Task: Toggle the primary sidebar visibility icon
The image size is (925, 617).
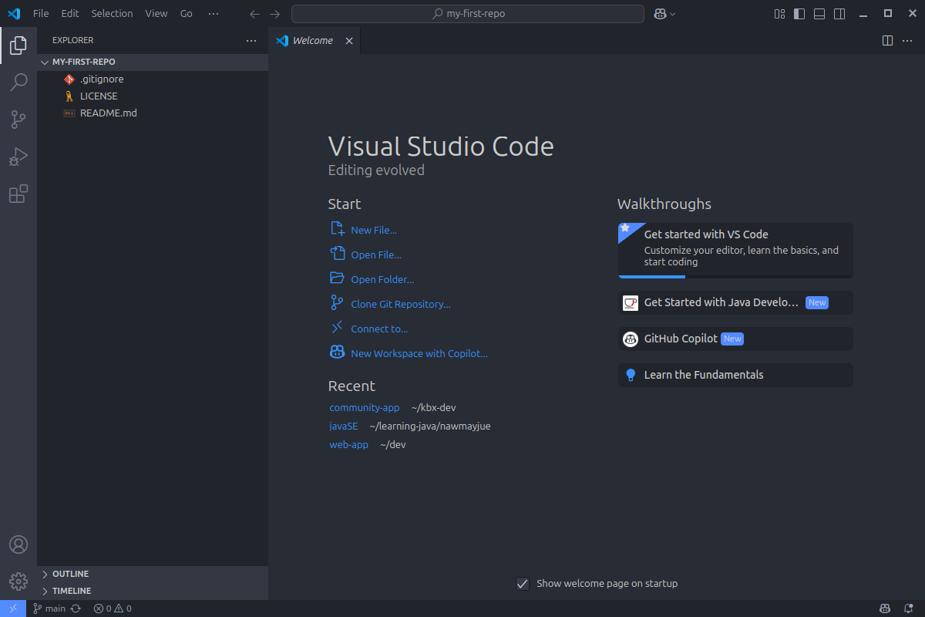Action: tap(799, 13)
